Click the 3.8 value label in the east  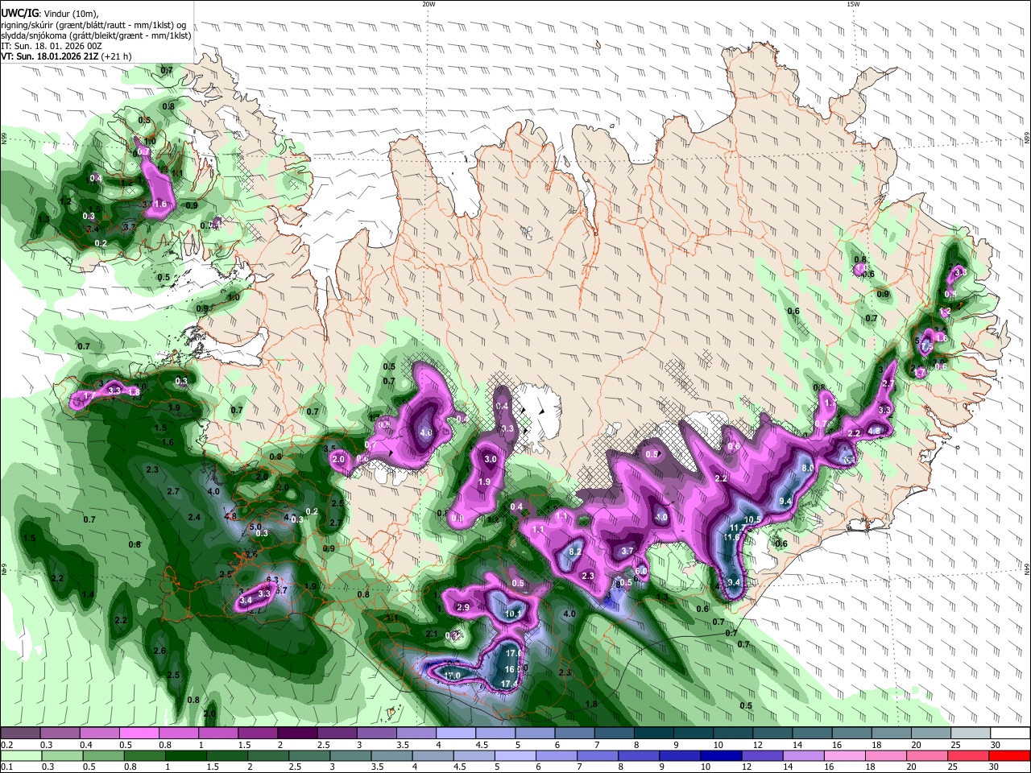coord(959,273)
